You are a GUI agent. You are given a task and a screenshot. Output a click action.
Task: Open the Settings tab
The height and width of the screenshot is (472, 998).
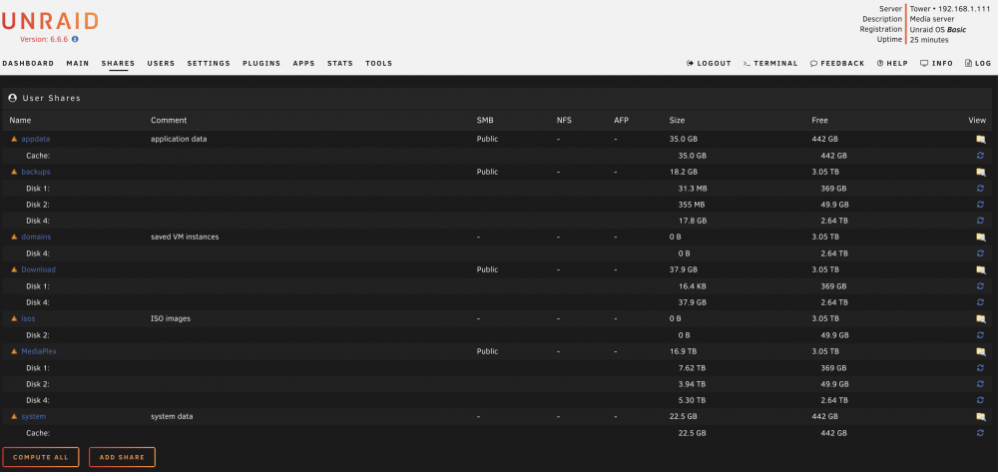209,64
